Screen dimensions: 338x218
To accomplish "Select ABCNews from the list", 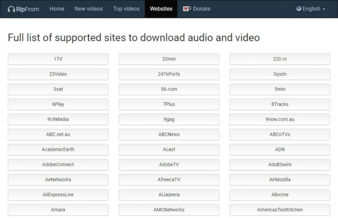I will point(169,135).
